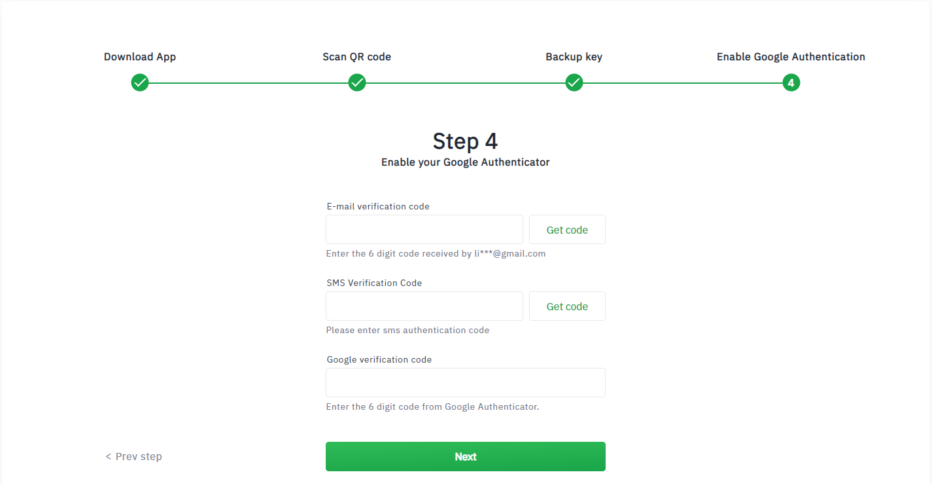Image resolution: width=932 pixels, height=485 pixels.
Task: Focus the E-mail verification code field
Action: [424, 230]
